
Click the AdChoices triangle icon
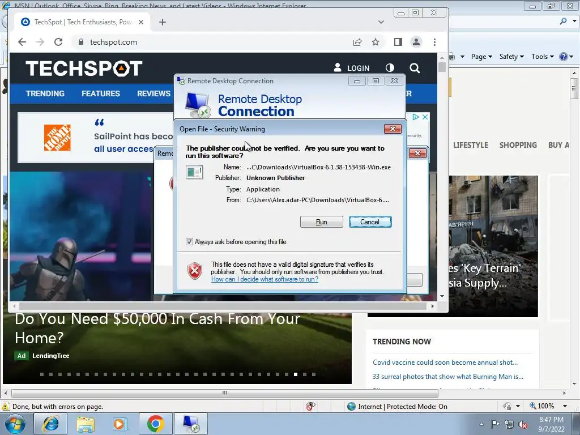tap(416, 117)
